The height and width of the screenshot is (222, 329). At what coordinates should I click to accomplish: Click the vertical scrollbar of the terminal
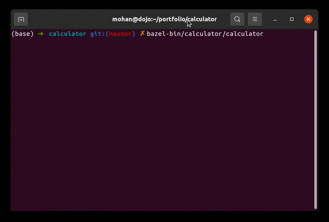pos(315,120)
